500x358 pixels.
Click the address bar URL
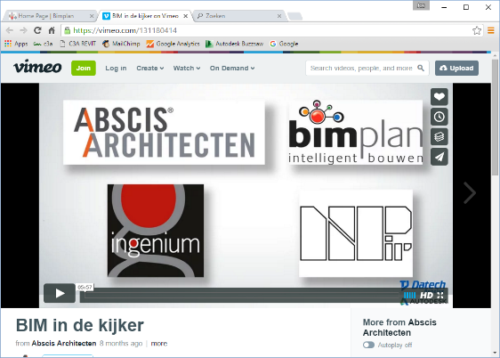tap(125, 30)
